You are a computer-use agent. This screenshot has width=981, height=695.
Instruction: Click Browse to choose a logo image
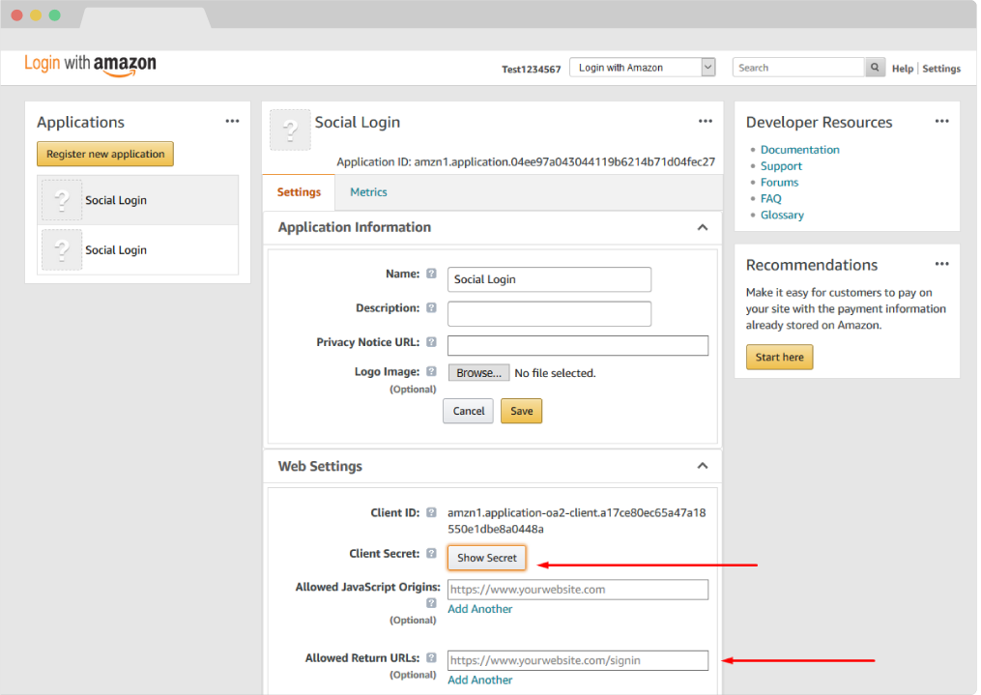(478, 373)
